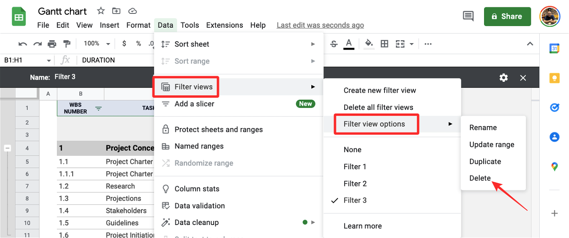Click the green Share button

click(507, 17)
